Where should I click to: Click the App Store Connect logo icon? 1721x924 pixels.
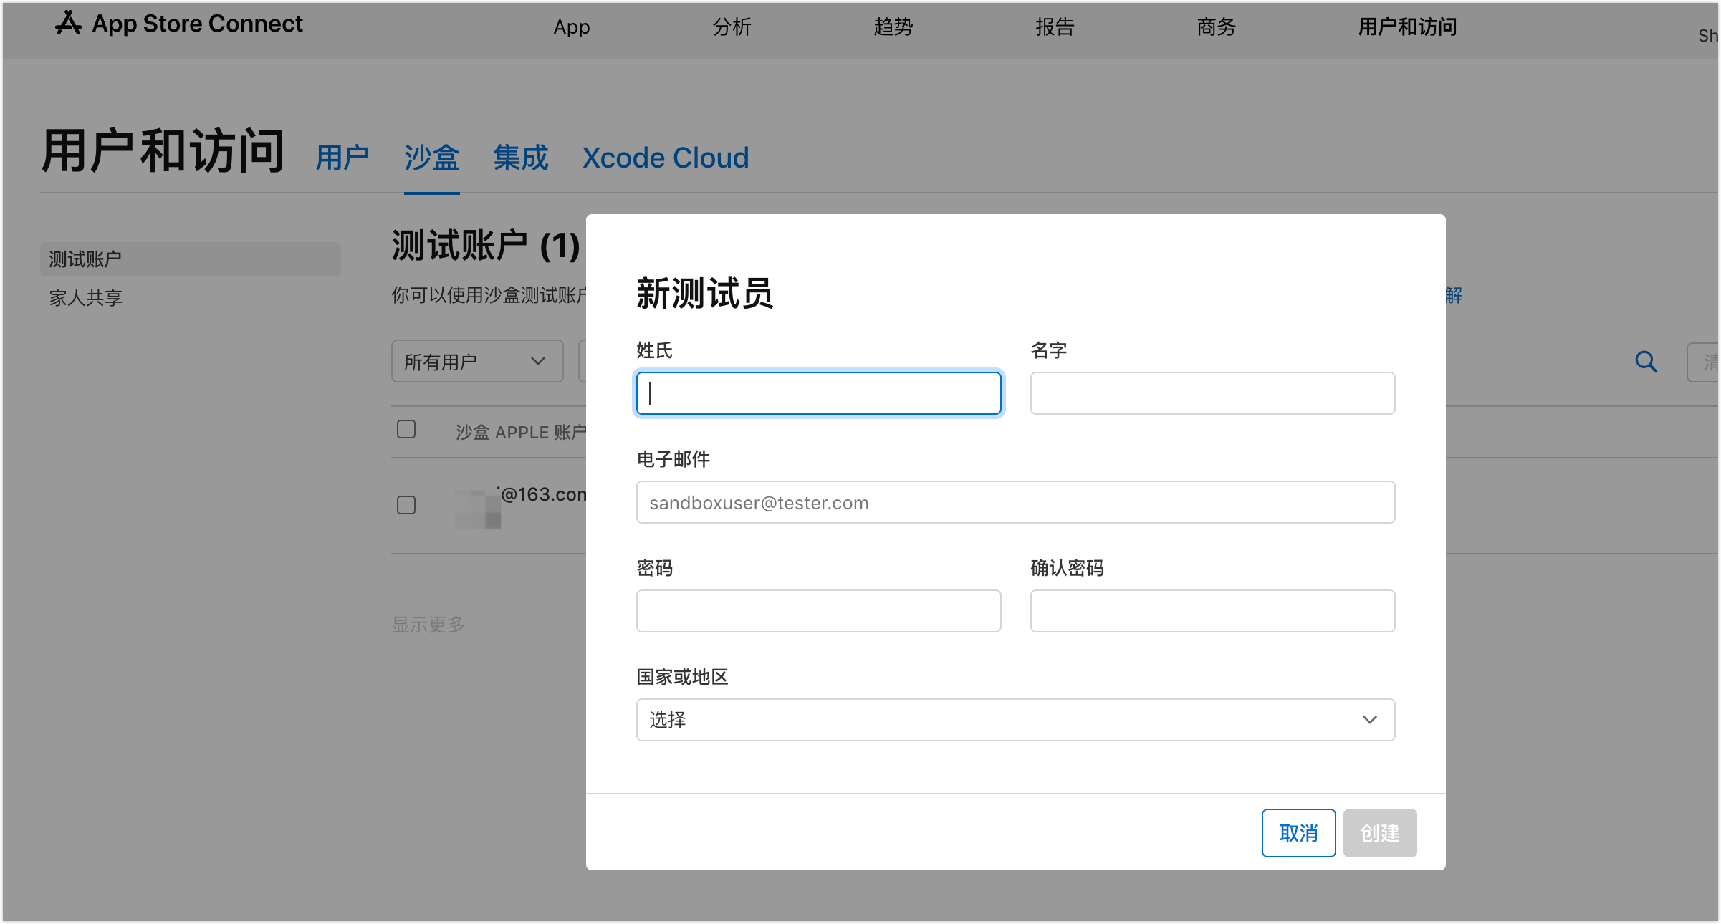coord(69,24)
